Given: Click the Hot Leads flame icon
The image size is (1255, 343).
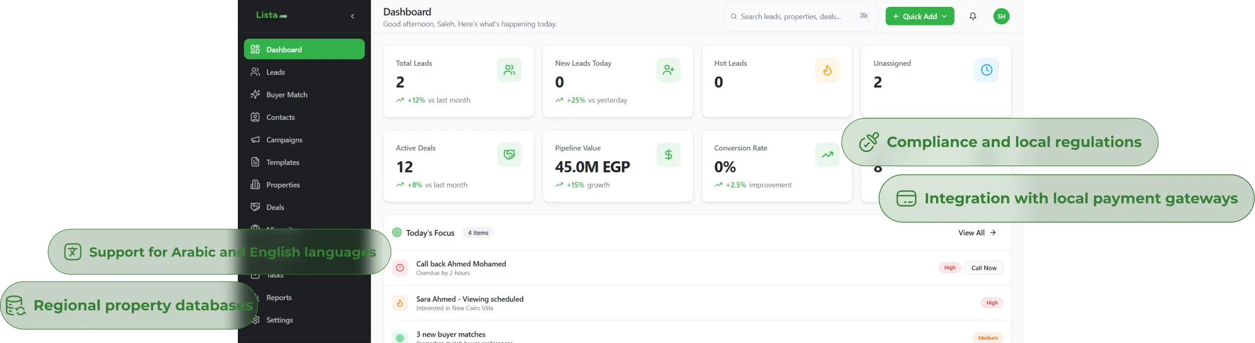Looking at the screenshot, I should 827,70.
